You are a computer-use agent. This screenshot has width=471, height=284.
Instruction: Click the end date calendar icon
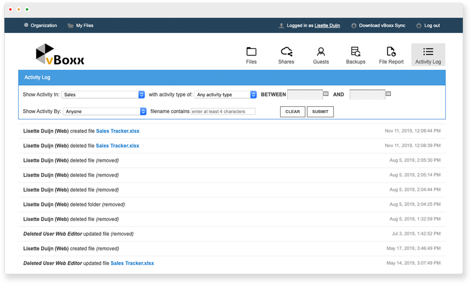tap(388, 94)
